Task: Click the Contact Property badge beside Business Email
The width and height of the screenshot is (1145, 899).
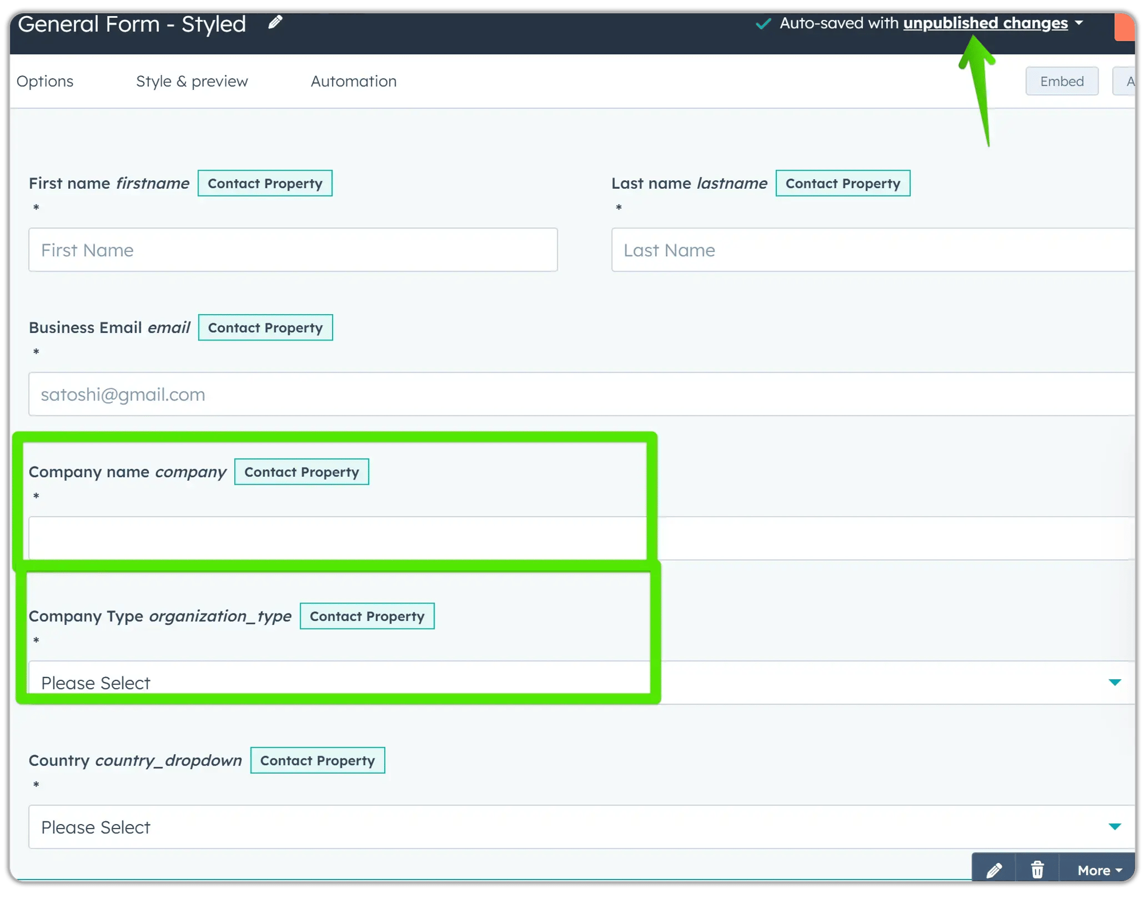Action: click(x=265, y=327)
